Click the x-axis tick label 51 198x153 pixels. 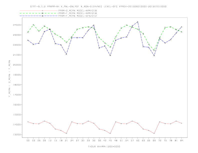coord(121,140)
